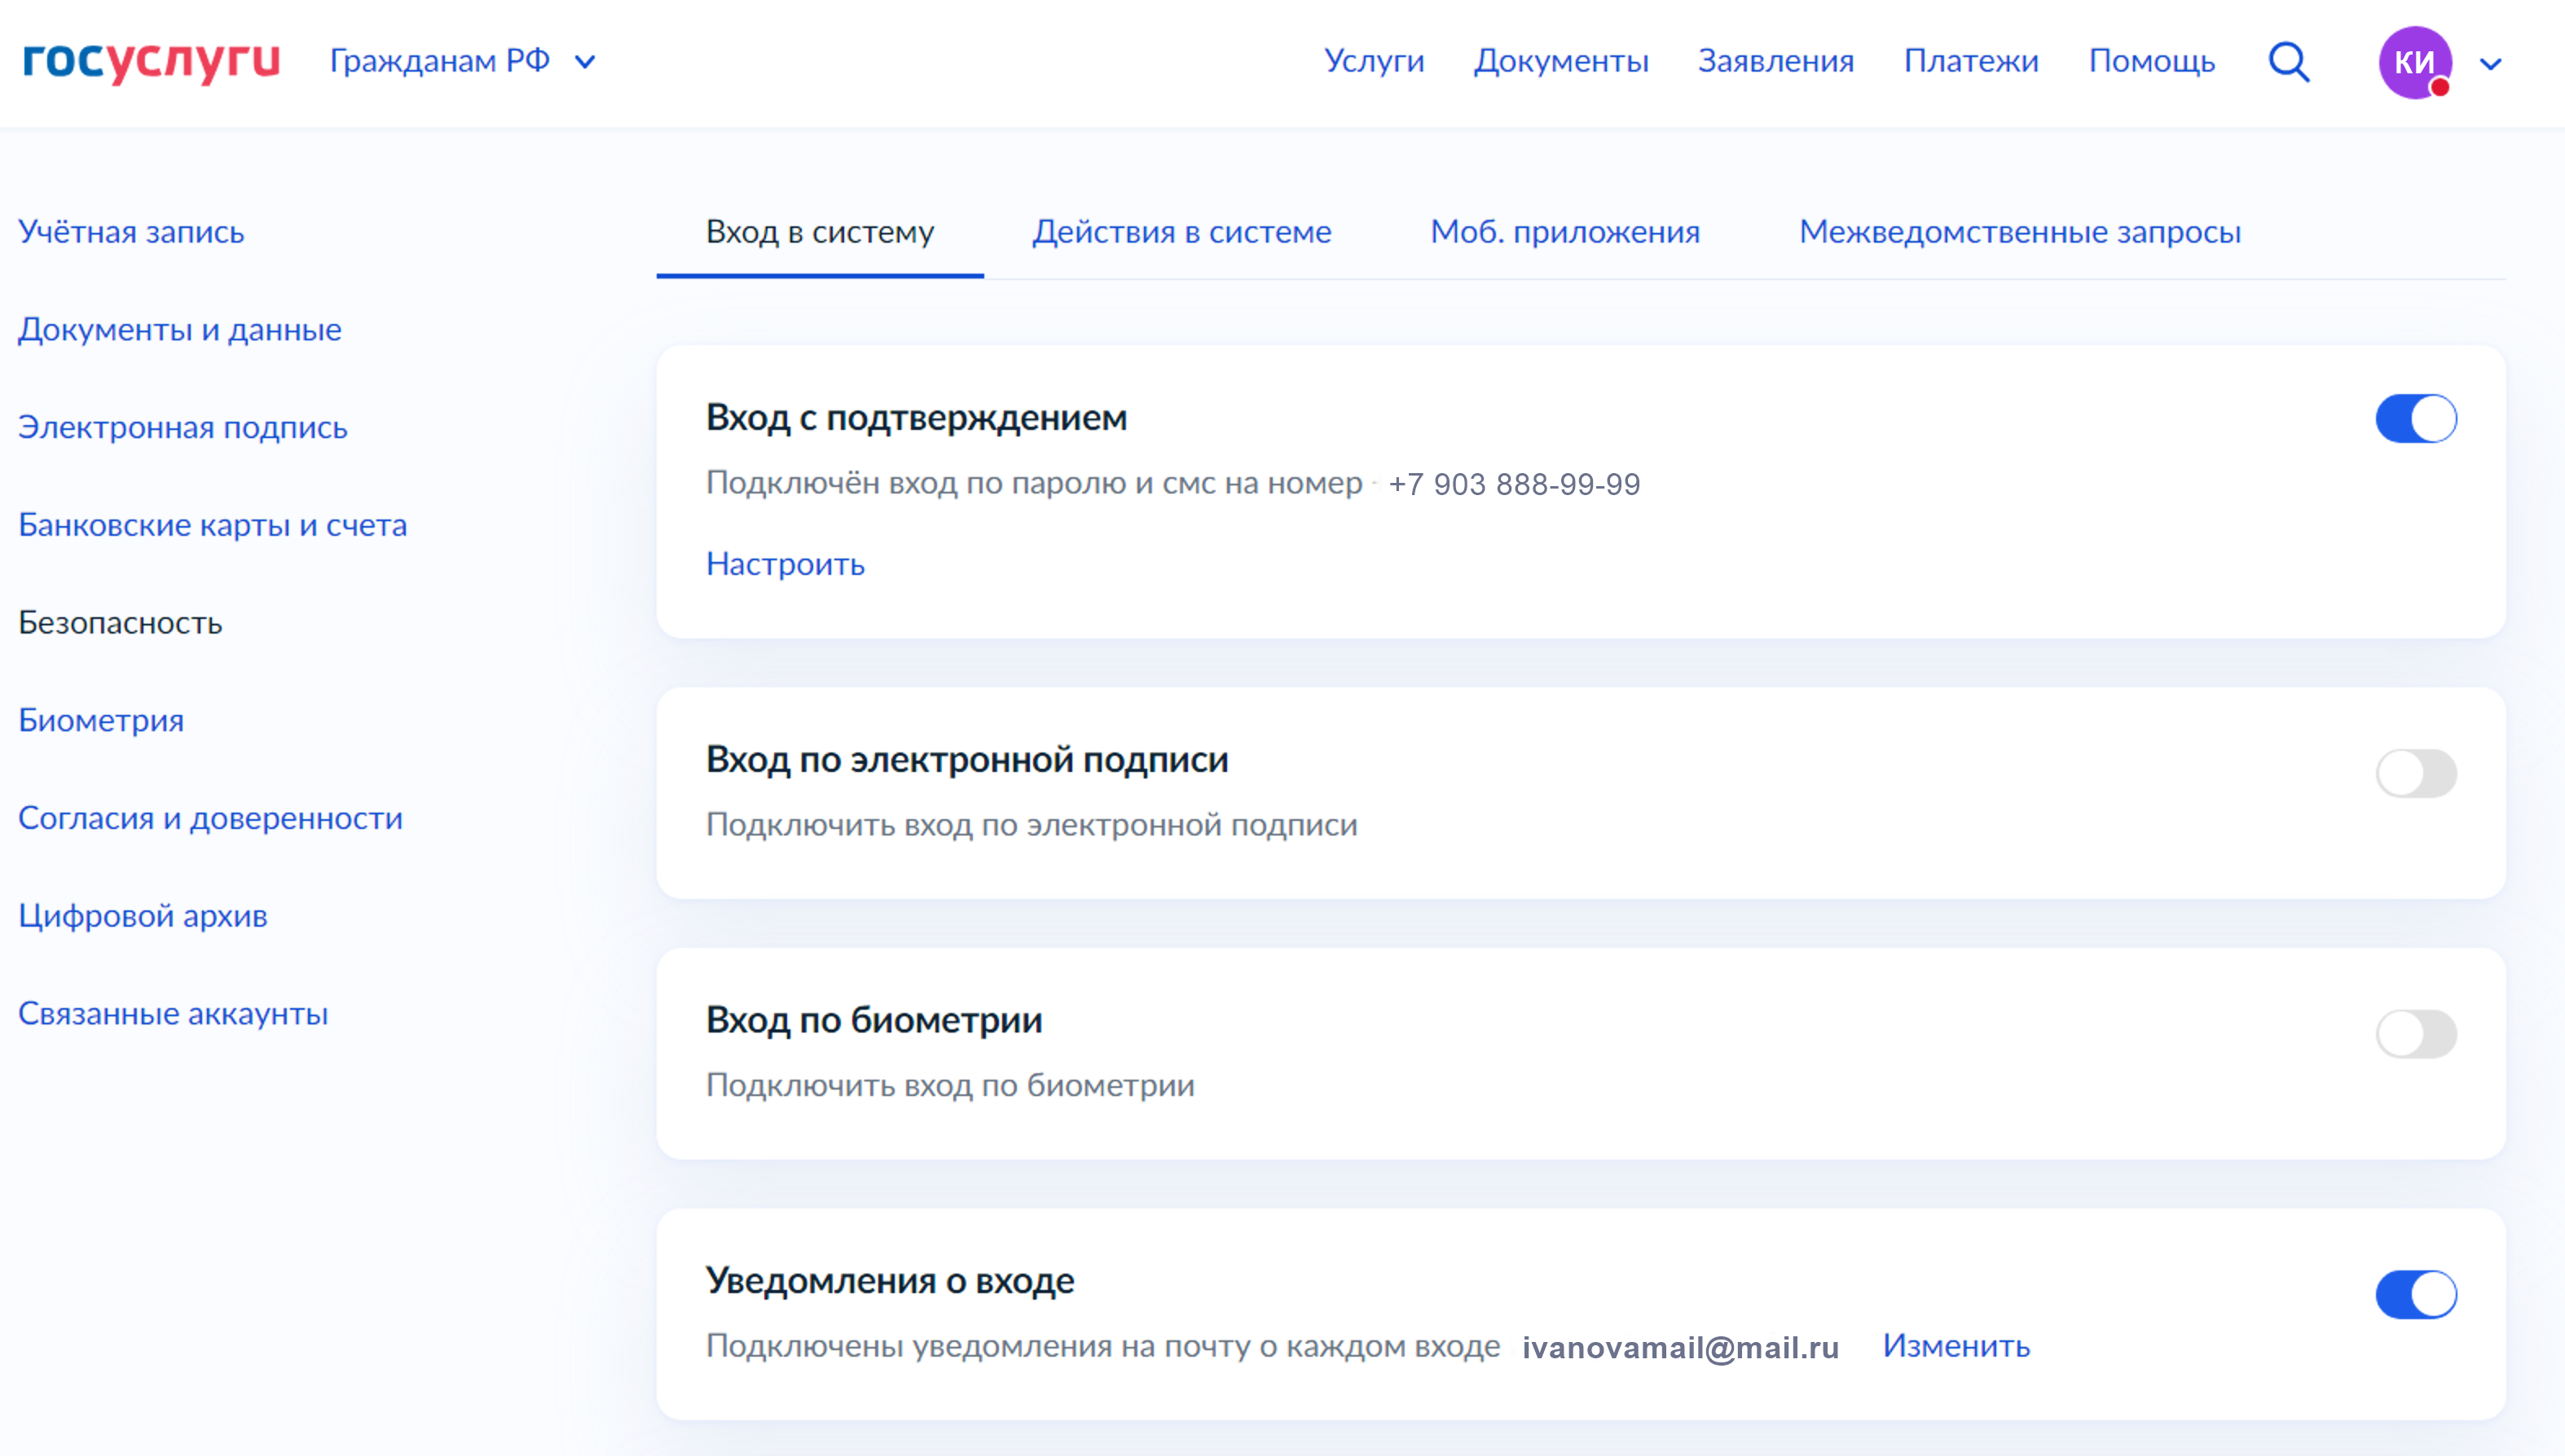Click text Подключить вход по биометрии
Image resolution: width=2565 pixels, height=1456 pixels.
pos(950,1086)
